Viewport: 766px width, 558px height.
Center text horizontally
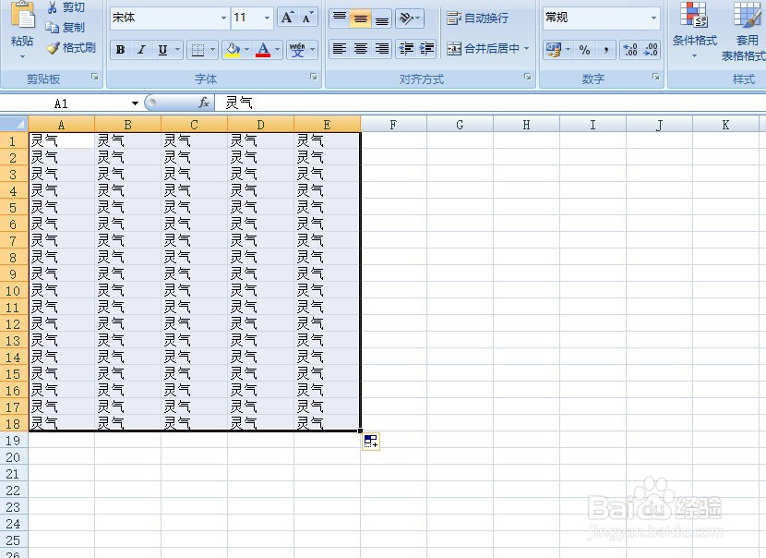(x=361, y=48)
